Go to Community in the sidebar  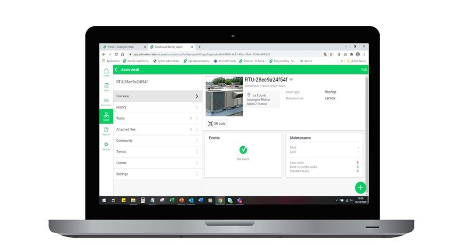point(106,101)
